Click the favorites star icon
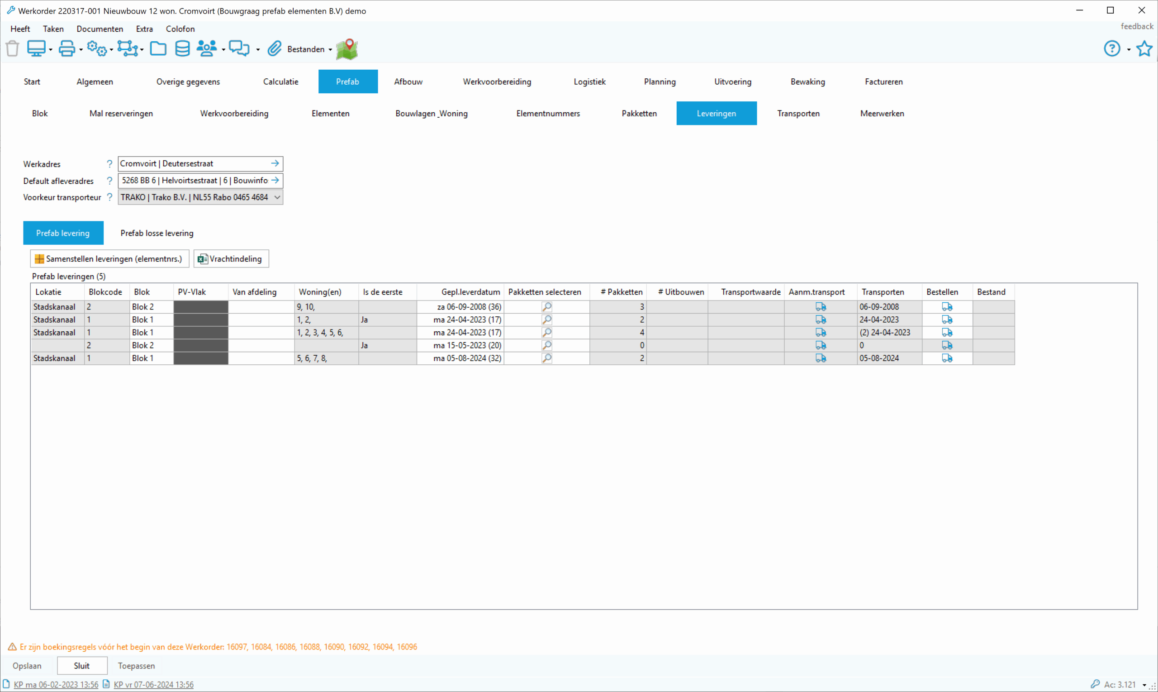1158x692 pixels. click(x=1144, y=48)
